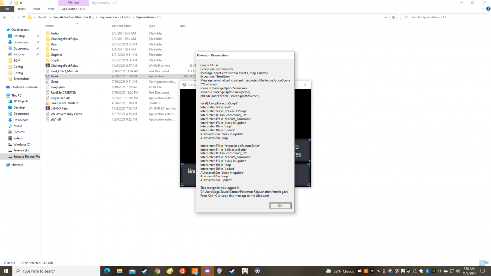Open Screenshots folder in navigation pane
The image size is (491, 276).
point(21,79)
